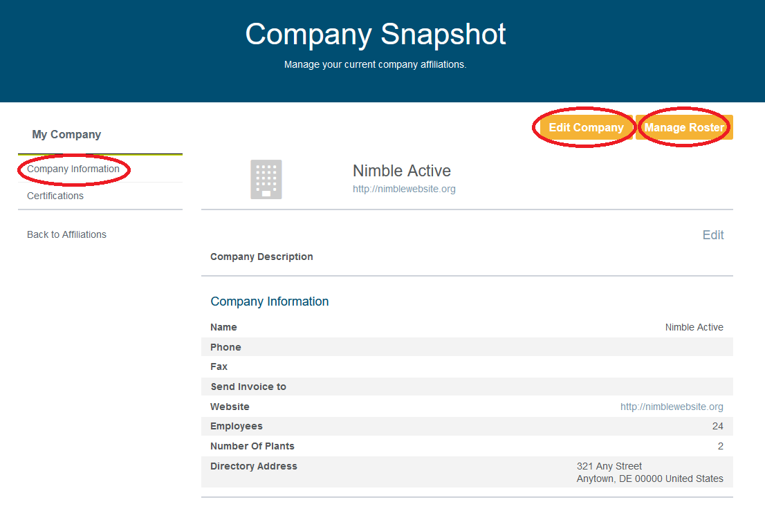Click the Directory Address label
The image size is (765, 511).
pyautogui.click(x=254, y=466)
